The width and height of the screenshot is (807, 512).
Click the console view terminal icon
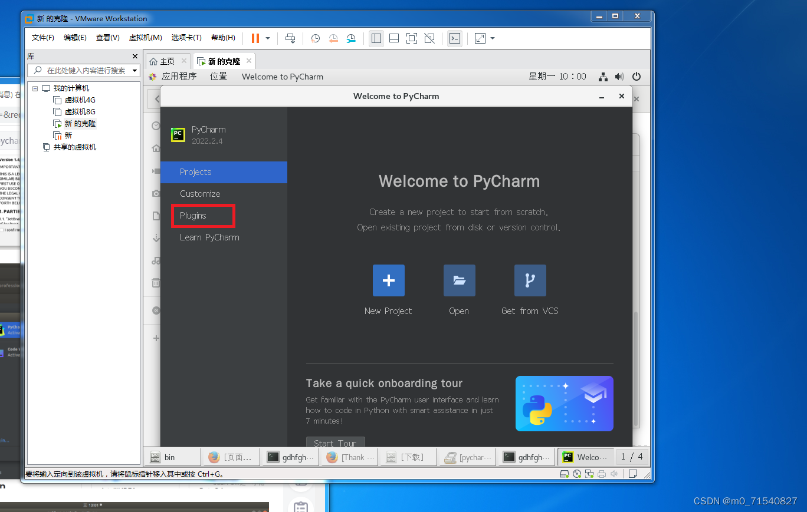tap(455, 38)
